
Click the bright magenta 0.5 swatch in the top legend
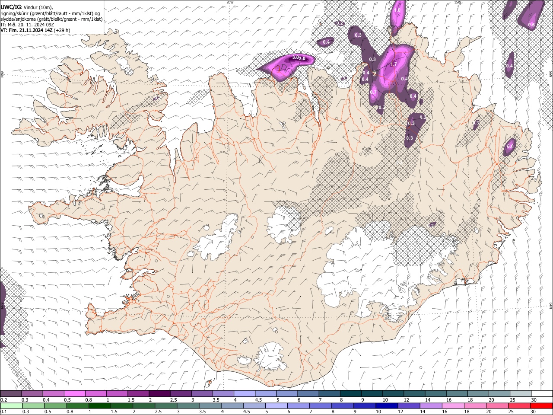(74, 394)
